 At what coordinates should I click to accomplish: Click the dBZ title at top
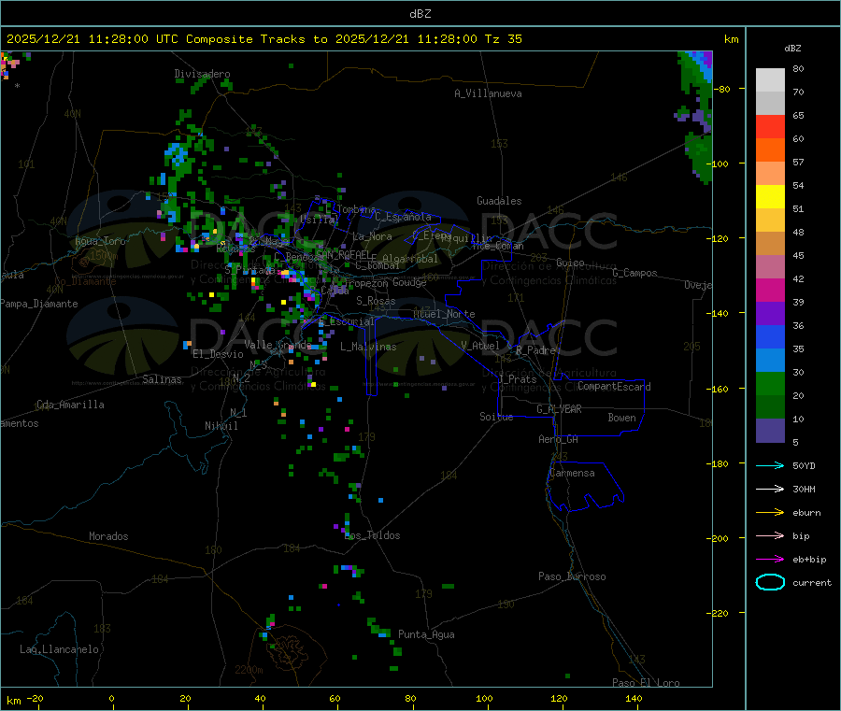point(420,14)
